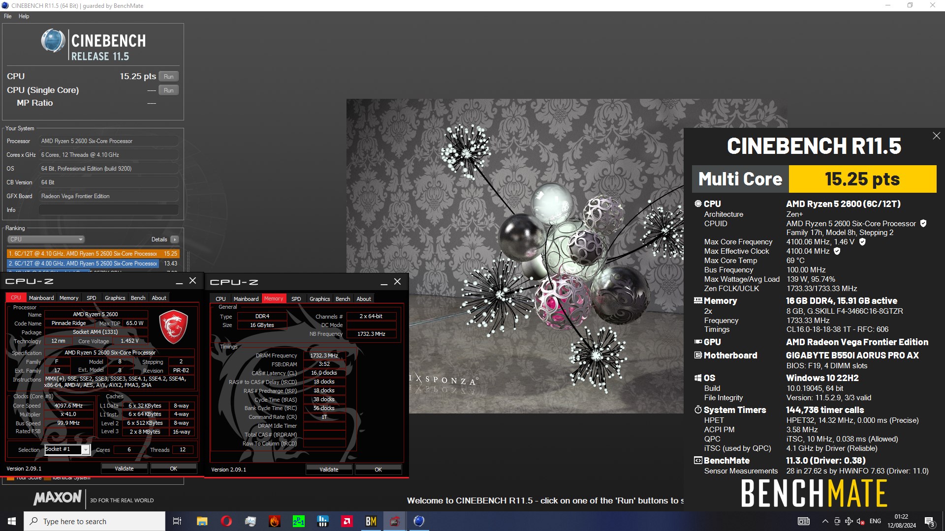Open Graphics tab in right CPU-Z window
Screen dimensions: 945x531
pos(320,299)
